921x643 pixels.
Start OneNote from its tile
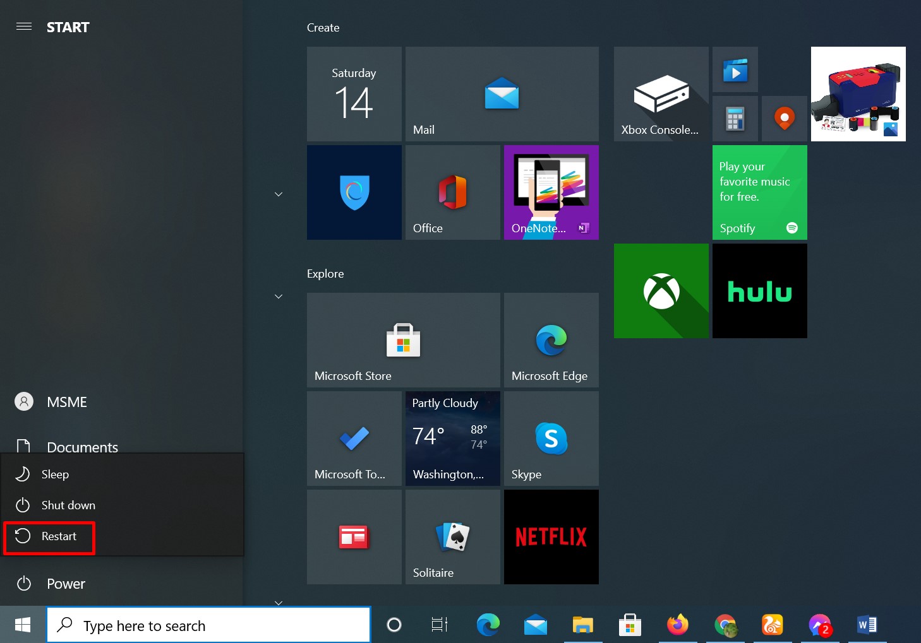pyautogui.click(x=551, y=192)
